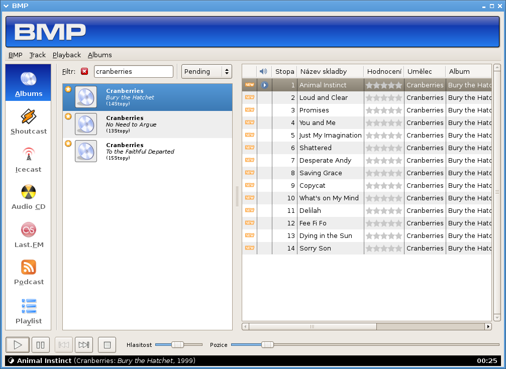
Task: Select the Just My Imagination track
Action: coord(367,135)
